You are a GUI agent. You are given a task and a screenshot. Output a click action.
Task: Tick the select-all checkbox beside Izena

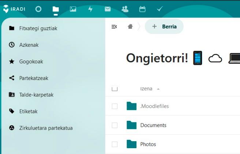(115, 89)
